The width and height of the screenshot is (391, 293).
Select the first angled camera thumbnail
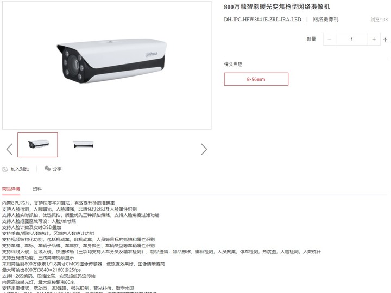[x=37, y=145]
